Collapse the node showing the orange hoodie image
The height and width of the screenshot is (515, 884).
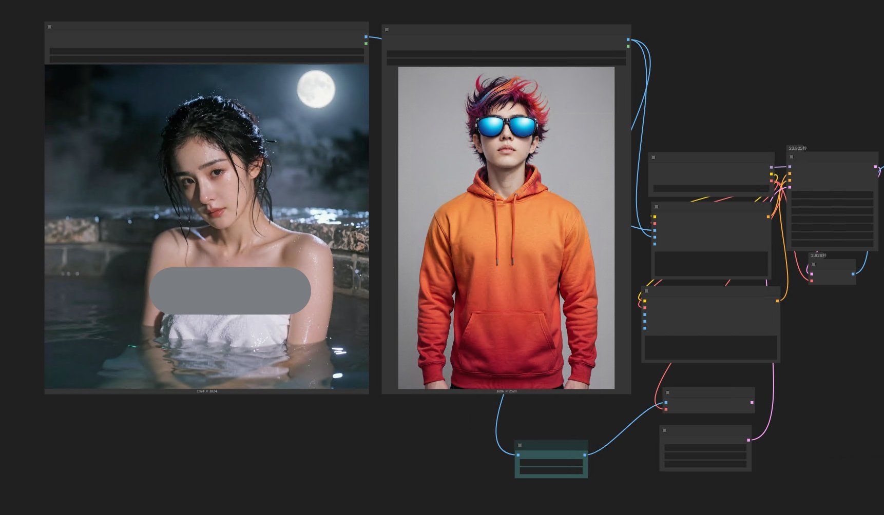click(x=387, y=30)
